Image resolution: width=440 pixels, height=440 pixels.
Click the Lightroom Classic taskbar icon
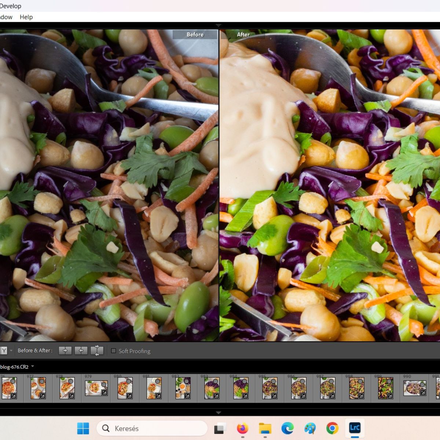(355, 428)
